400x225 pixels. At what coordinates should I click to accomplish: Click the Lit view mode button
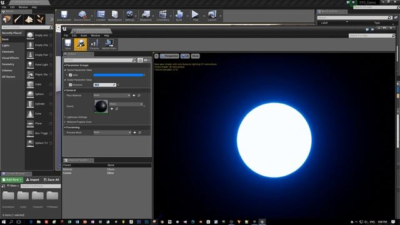point(185,56)
